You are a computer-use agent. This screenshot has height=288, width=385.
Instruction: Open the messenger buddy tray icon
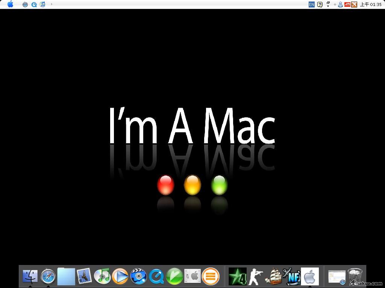click(x=340, y=4)
